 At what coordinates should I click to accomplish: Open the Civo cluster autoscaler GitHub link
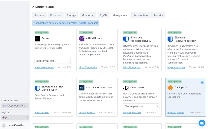tap(88, 113)
